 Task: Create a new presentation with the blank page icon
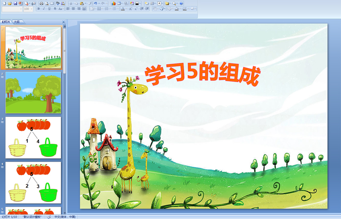(x=5, y=3)
